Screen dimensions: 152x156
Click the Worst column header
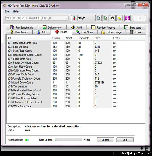click(70, 38)
